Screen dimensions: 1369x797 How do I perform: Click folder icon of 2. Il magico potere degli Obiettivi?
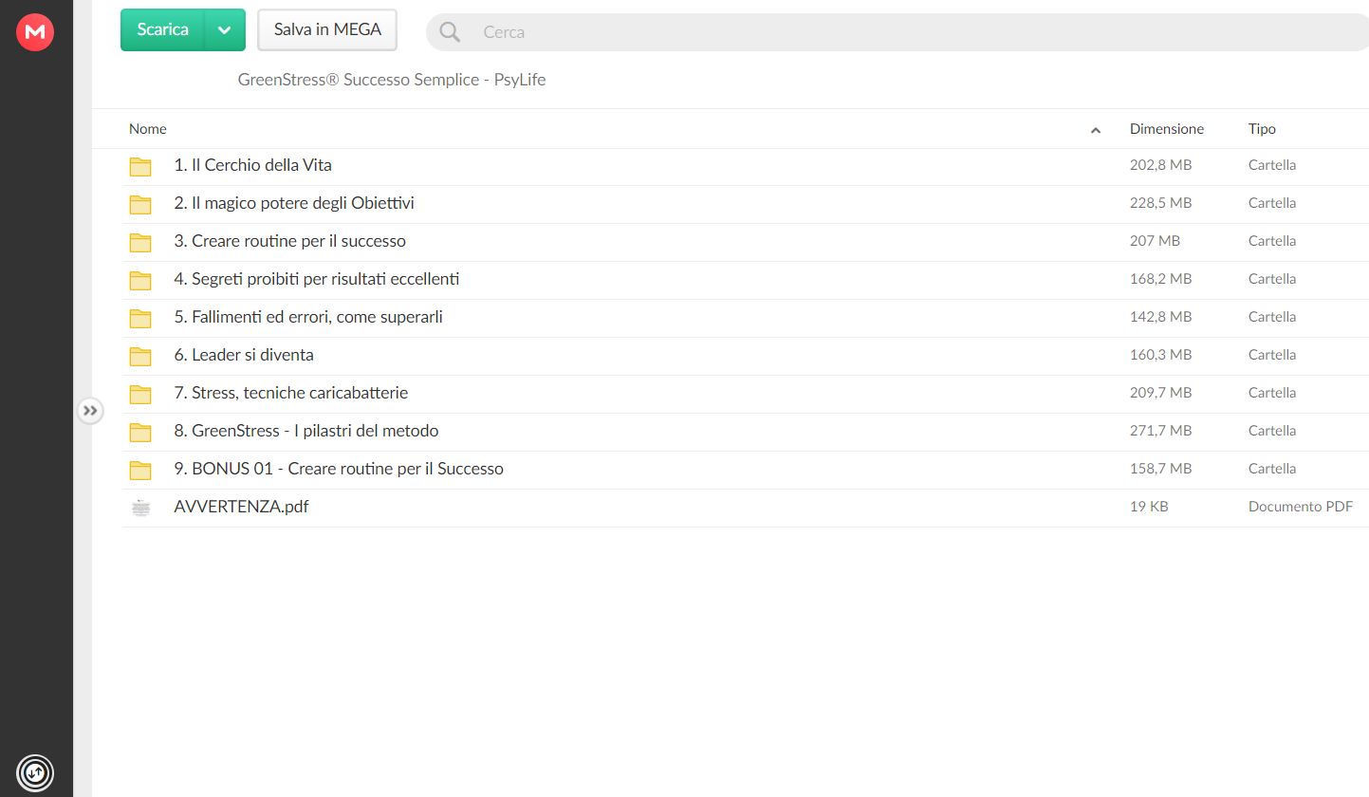tap(140, 204)
